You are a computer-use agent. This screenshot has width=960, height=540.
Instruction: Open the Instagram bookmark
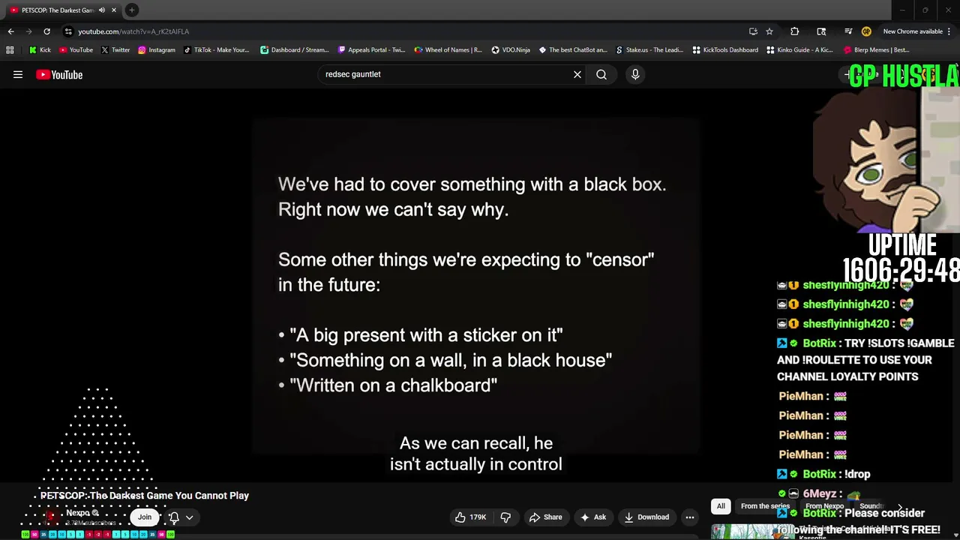[x=156, y=50]
